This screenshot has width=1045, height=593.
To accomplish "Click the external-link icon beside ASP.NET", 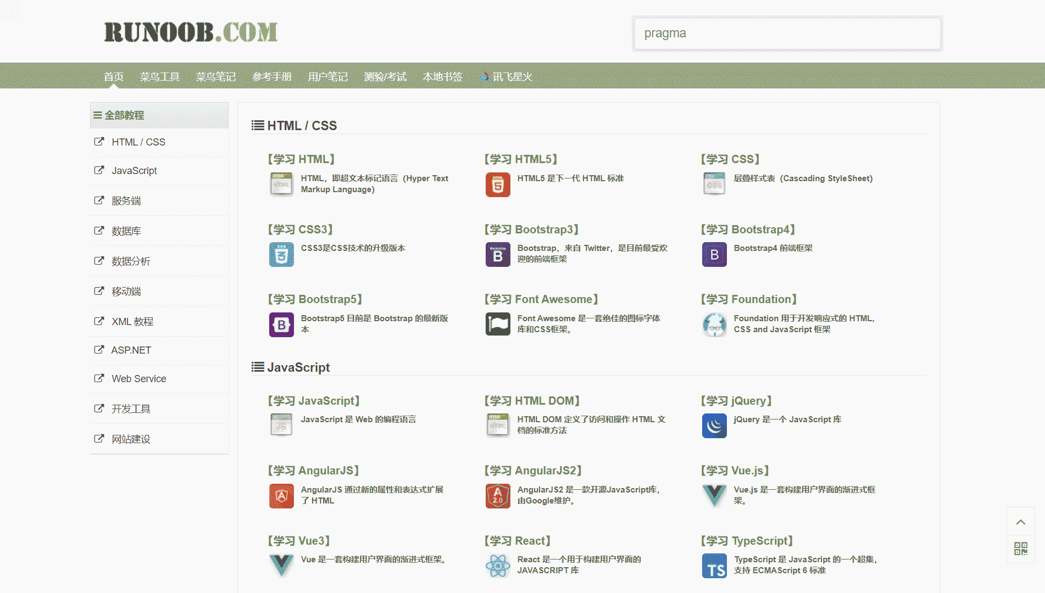I will pos(99,350).
